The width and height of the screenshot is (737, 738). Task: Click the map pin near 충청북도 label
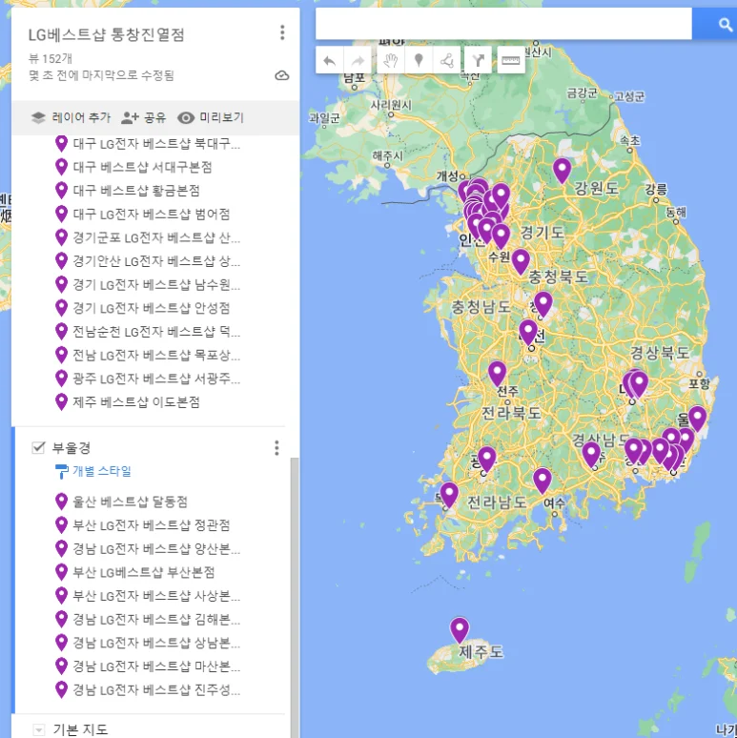pos(520,261)
